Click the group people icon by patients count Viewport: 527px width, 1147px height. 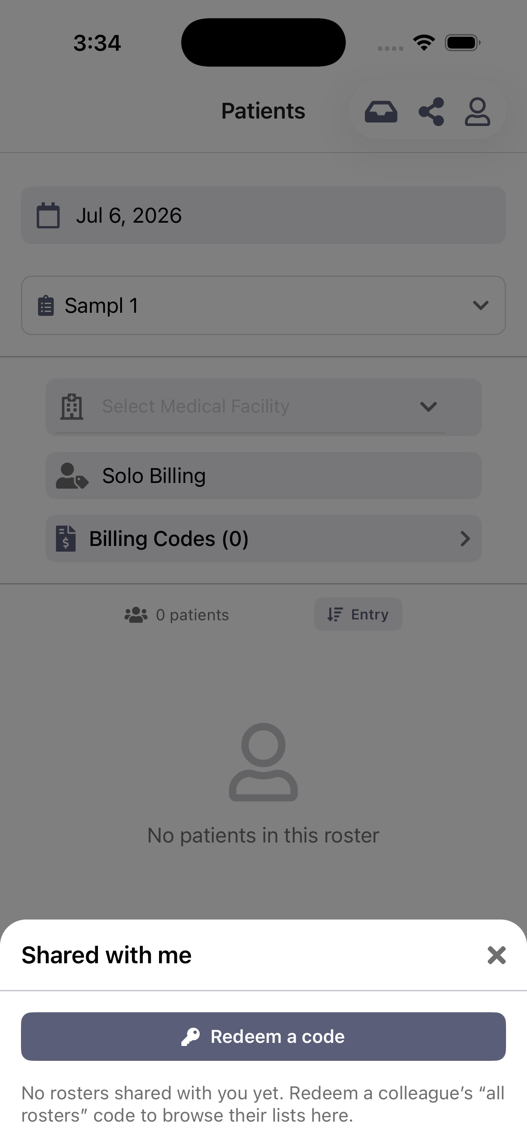(136, 615)
